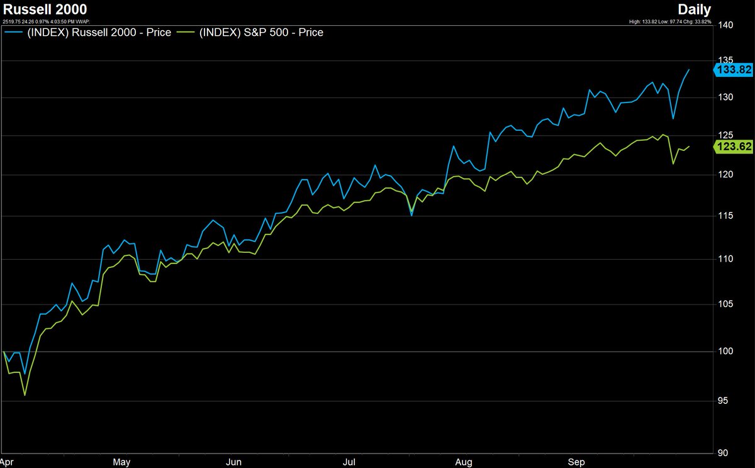Click the 100 y-axis label
The image size is (755, 468).
[724, 351]
